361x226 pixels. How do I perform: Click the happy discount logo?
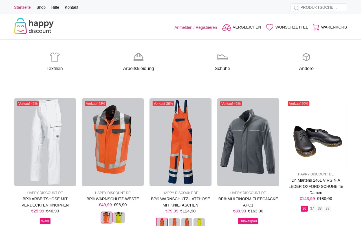coord(34,26)
